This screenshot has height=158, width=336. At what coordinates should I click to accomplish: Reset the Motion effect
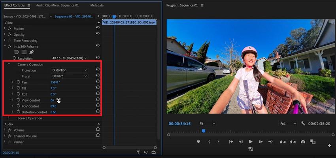[98, 28]
